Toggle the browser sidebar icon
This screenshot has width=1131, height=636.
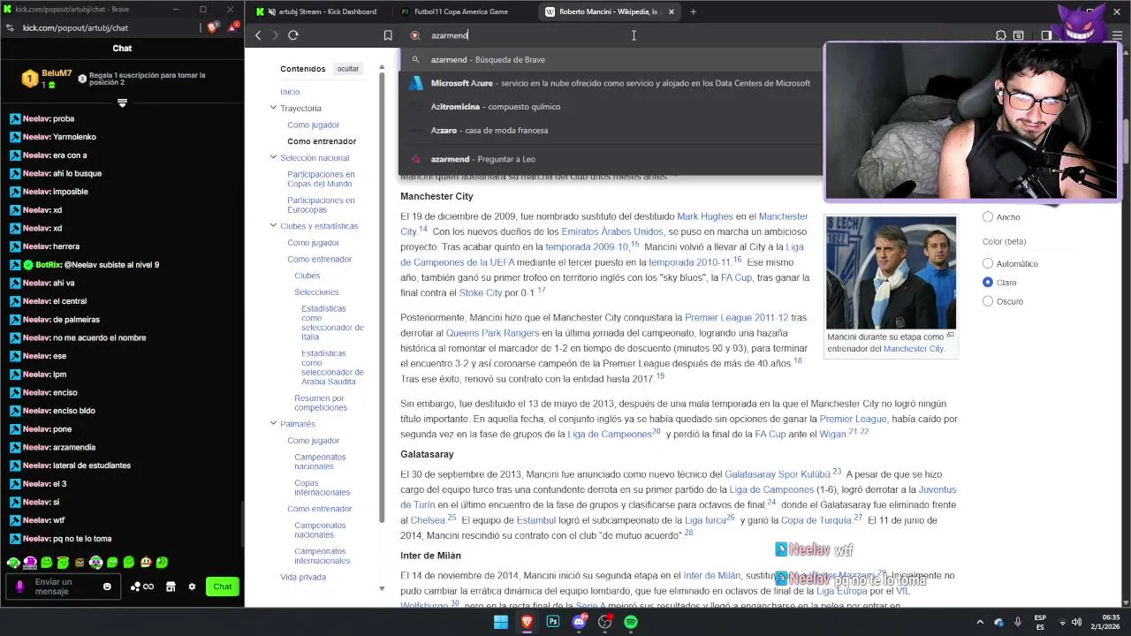pos(1046,35)
